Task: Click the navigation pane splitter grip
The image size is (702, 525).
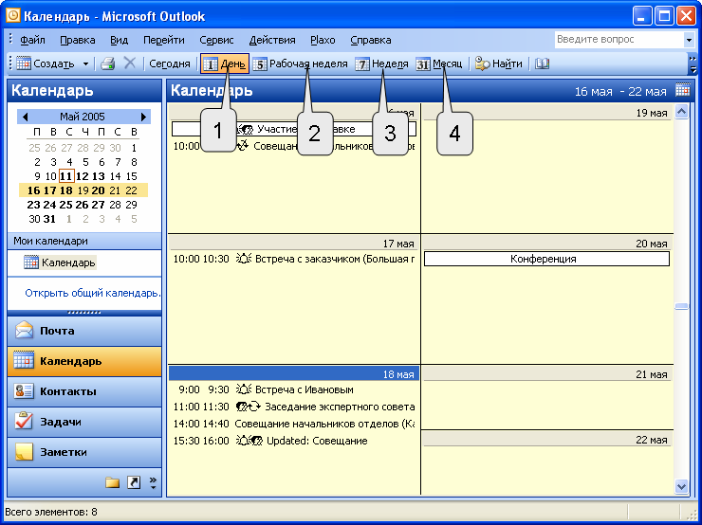Action: [84, 313]
